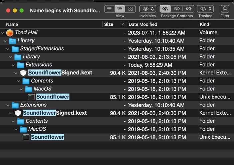
Task: Hide package contents with crossed eye
Action: click(x=189, y=9)
